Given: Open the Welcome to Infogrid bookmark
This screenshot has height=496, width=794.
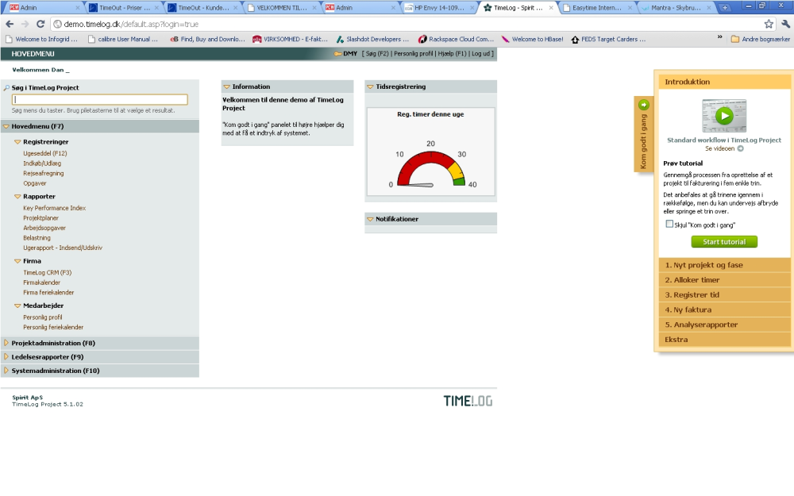Looking at the screenshot, I should pyautogui.click(x=41, y=39).
